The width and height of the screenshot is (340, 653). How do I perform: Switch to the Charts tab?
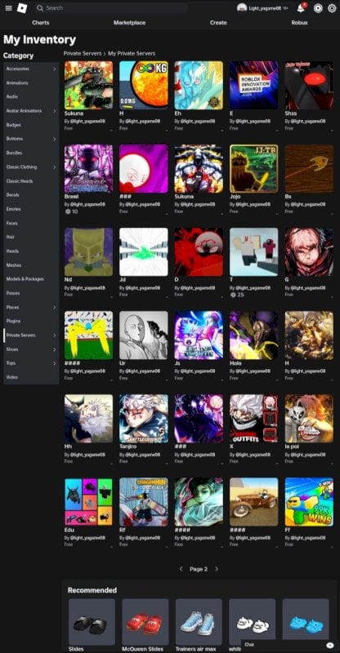point(41,23)
